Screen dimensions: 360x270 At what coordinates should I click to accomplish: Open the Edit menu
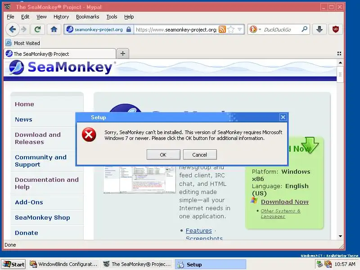point(25,17)
